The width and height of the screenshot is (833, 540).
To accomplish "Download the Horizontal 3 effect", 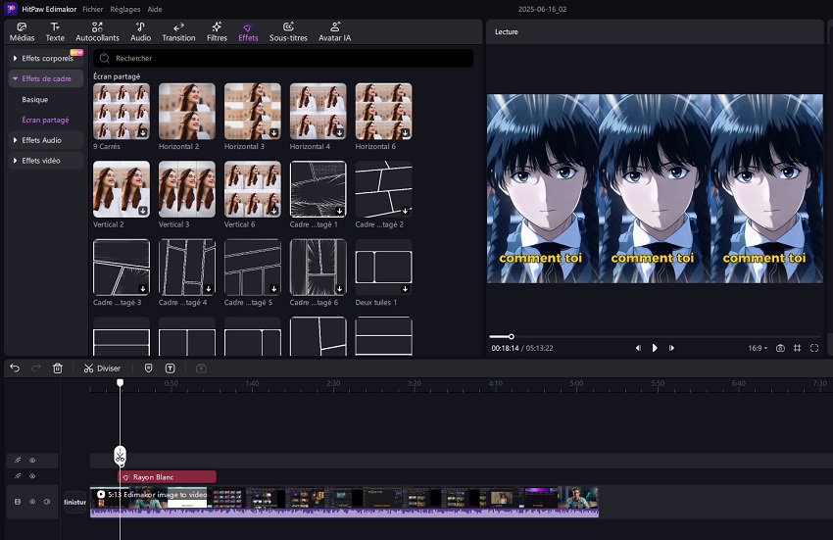I will click(273, 132).
